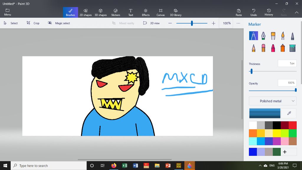Click the Thickness value field
Viewport: 302px width, 170px height.
pyautogui.click(x=287, y=63)
